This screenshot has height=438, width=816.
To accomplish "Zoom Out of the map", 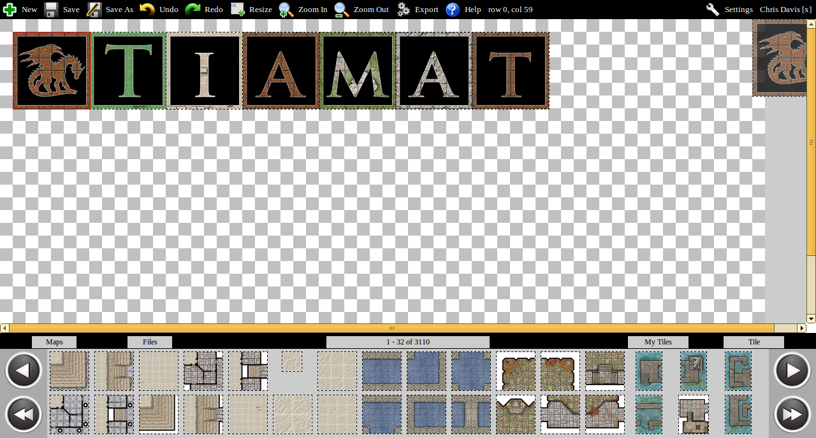I will (361, 10).
